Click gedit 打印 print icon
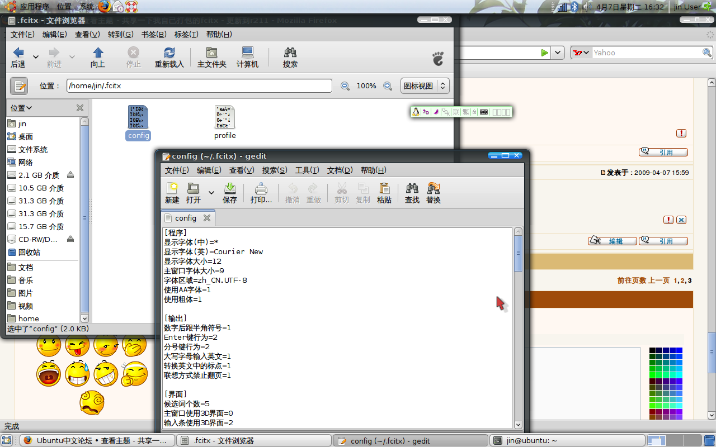This screenshot has width=716, height=447. [x=261, y=188]
